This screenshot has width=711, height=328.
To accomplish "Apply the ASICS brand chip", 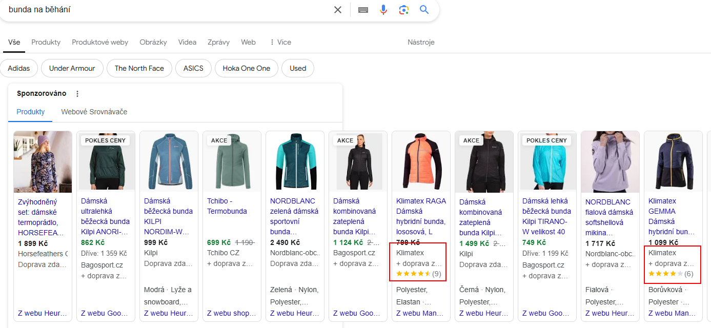I will [x=194, y=68].
